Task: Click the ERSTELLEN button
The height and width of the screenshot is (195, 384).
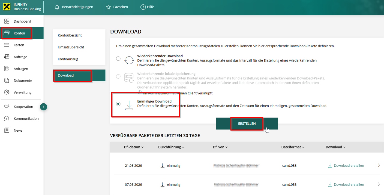Action: point(247,123)
